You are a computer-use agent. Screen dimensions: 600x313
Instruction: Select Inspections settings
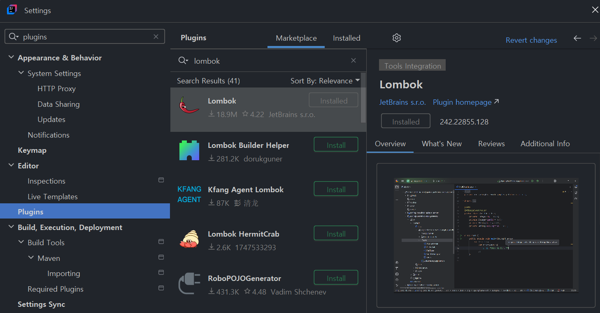(47, 181)
